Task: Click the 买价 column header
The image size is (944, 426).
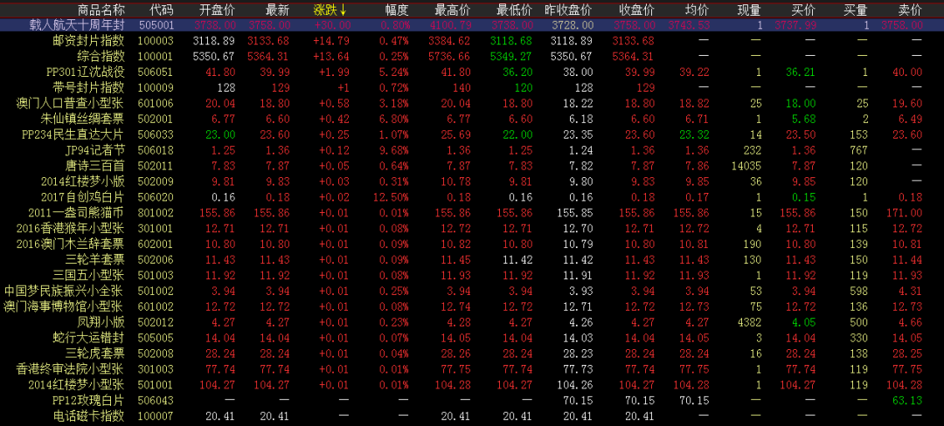Action: pyautogui.click(x=805, y=10)
